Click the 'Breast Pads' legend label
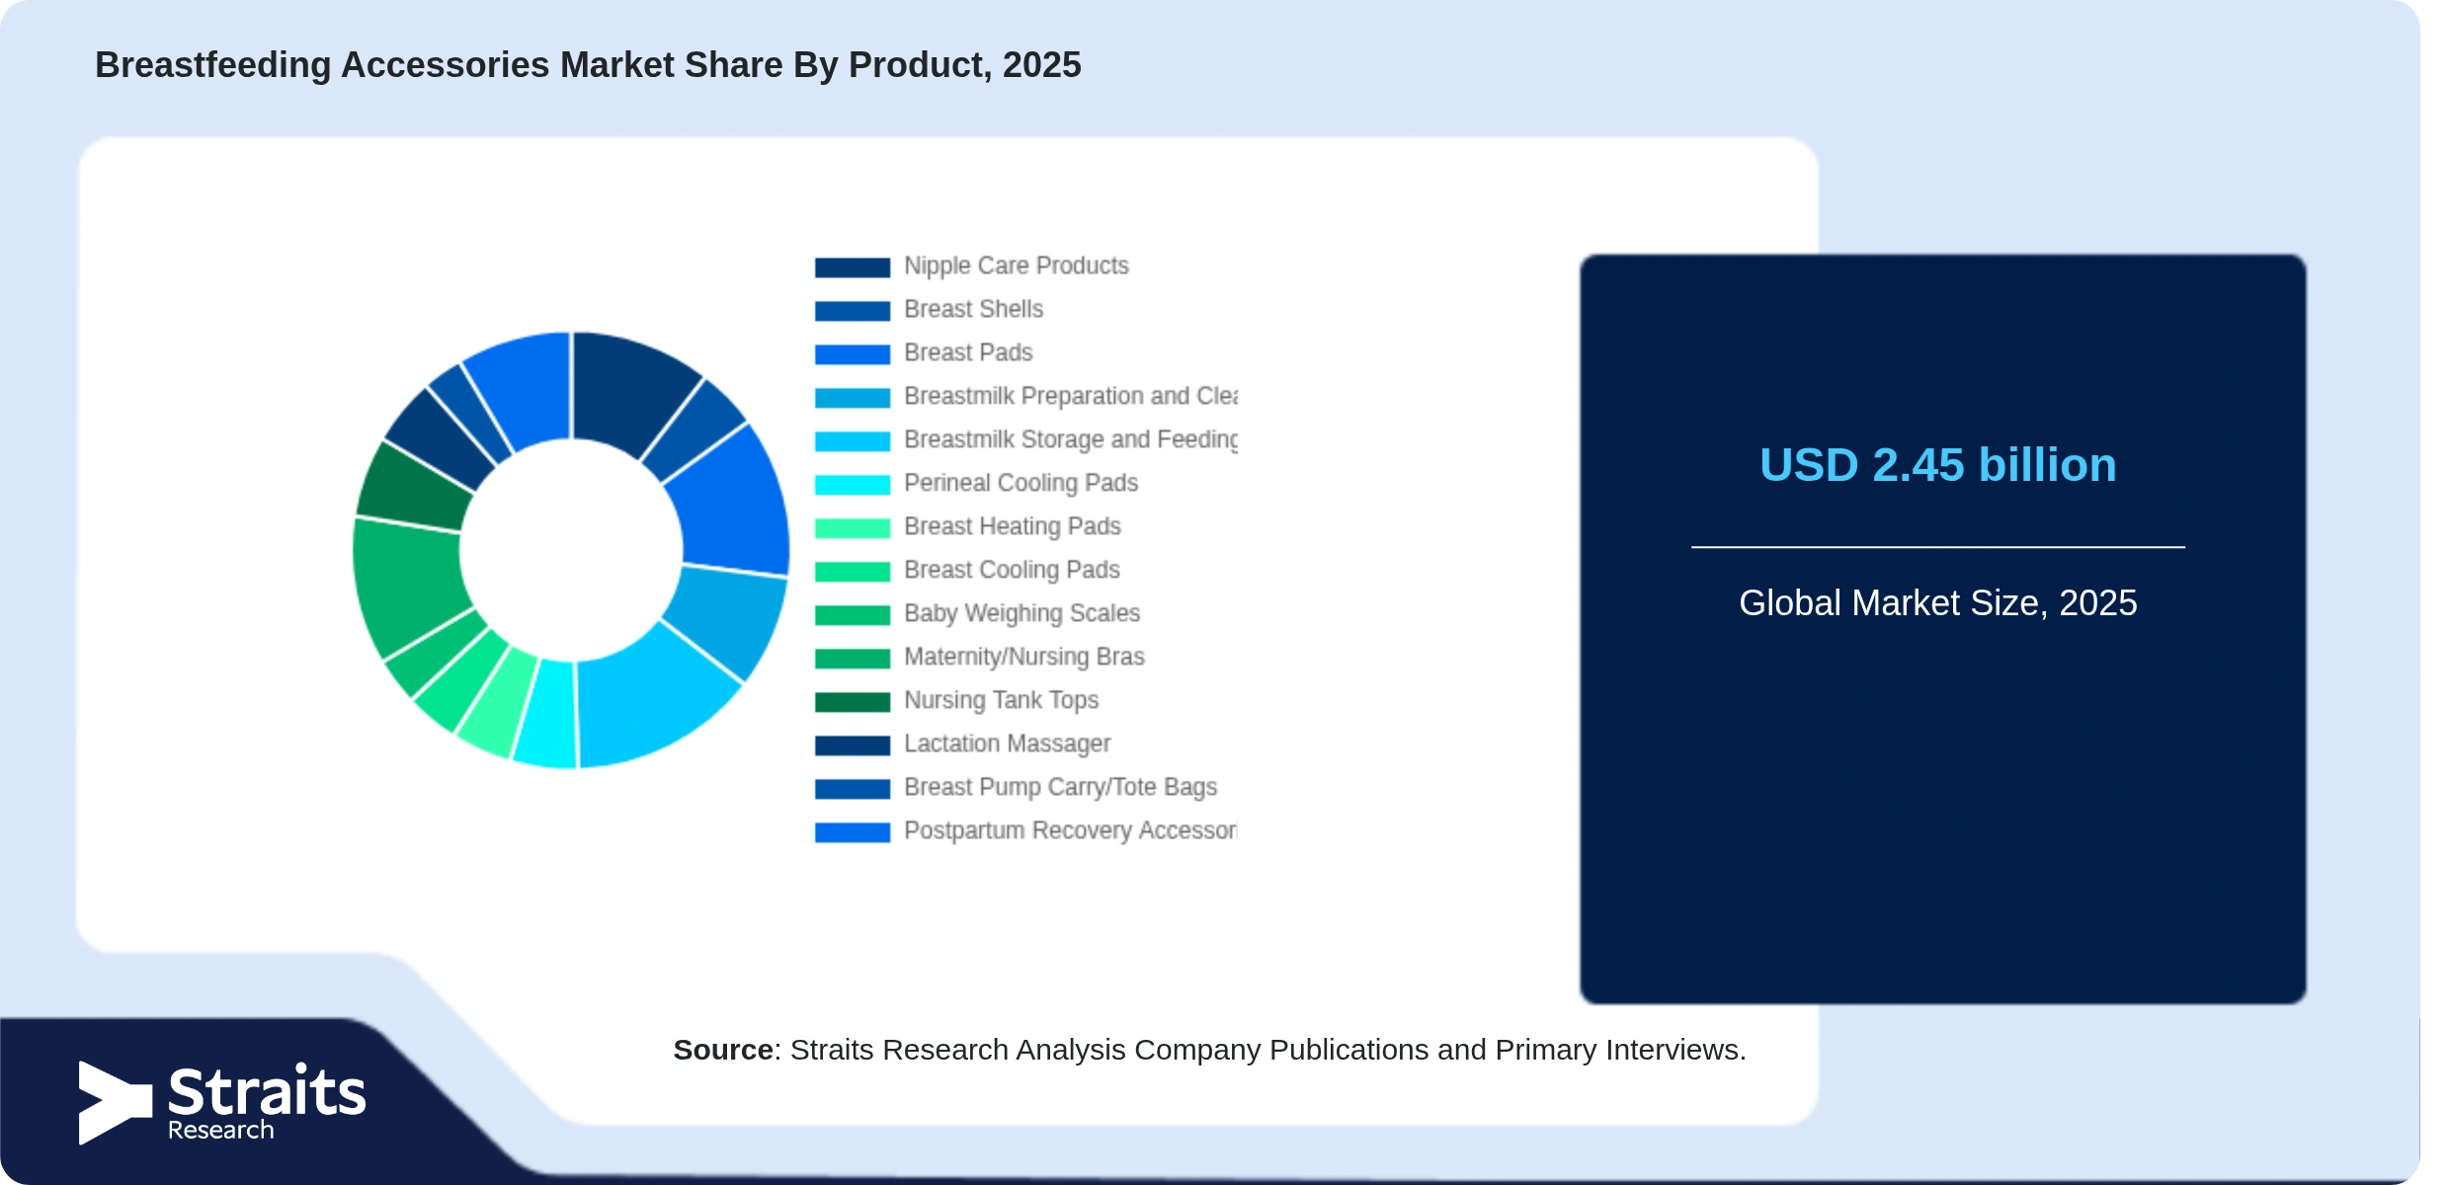Image resolution: width=2450 pixels, height=1185 pixels. [x=968, y=353]
